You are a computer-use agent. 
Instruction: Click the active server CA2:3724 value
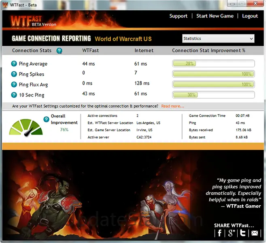click(144, 137)
